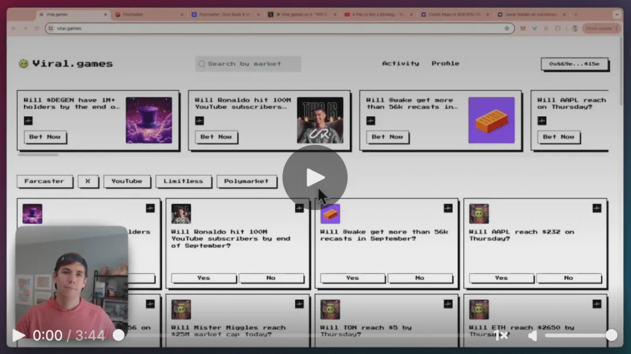Viewport: 631px width, 354px height.
Task: Click the plus icon on the Ronaldo featured card
Action: point(199,121)
